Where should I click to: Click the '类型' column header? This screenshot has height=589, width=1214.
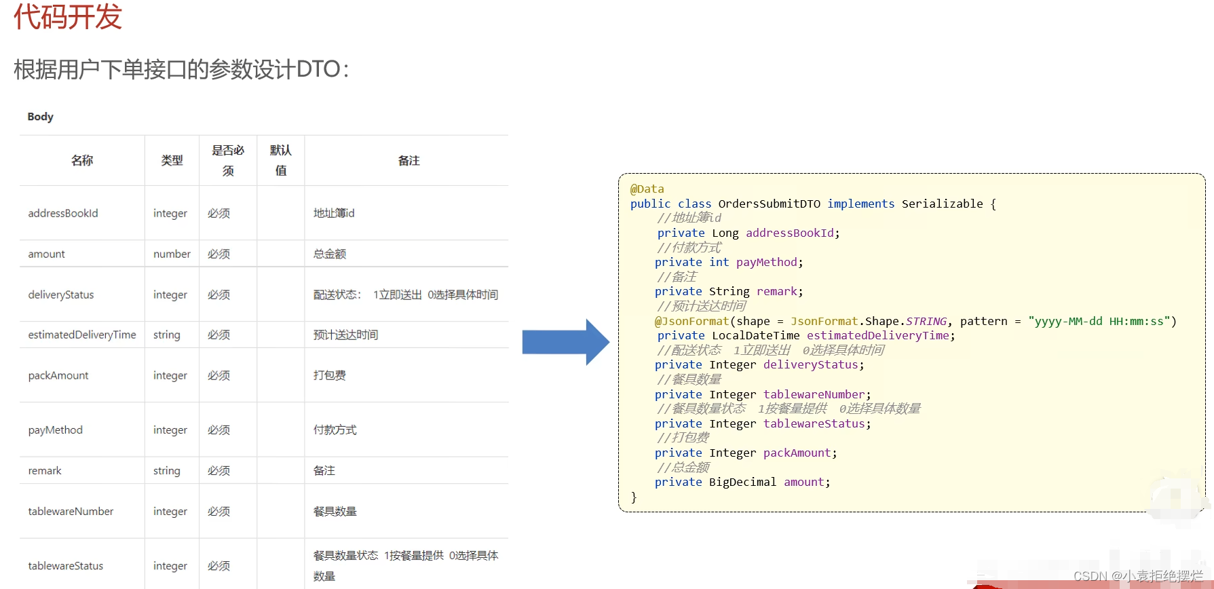(x=172, y=160)
